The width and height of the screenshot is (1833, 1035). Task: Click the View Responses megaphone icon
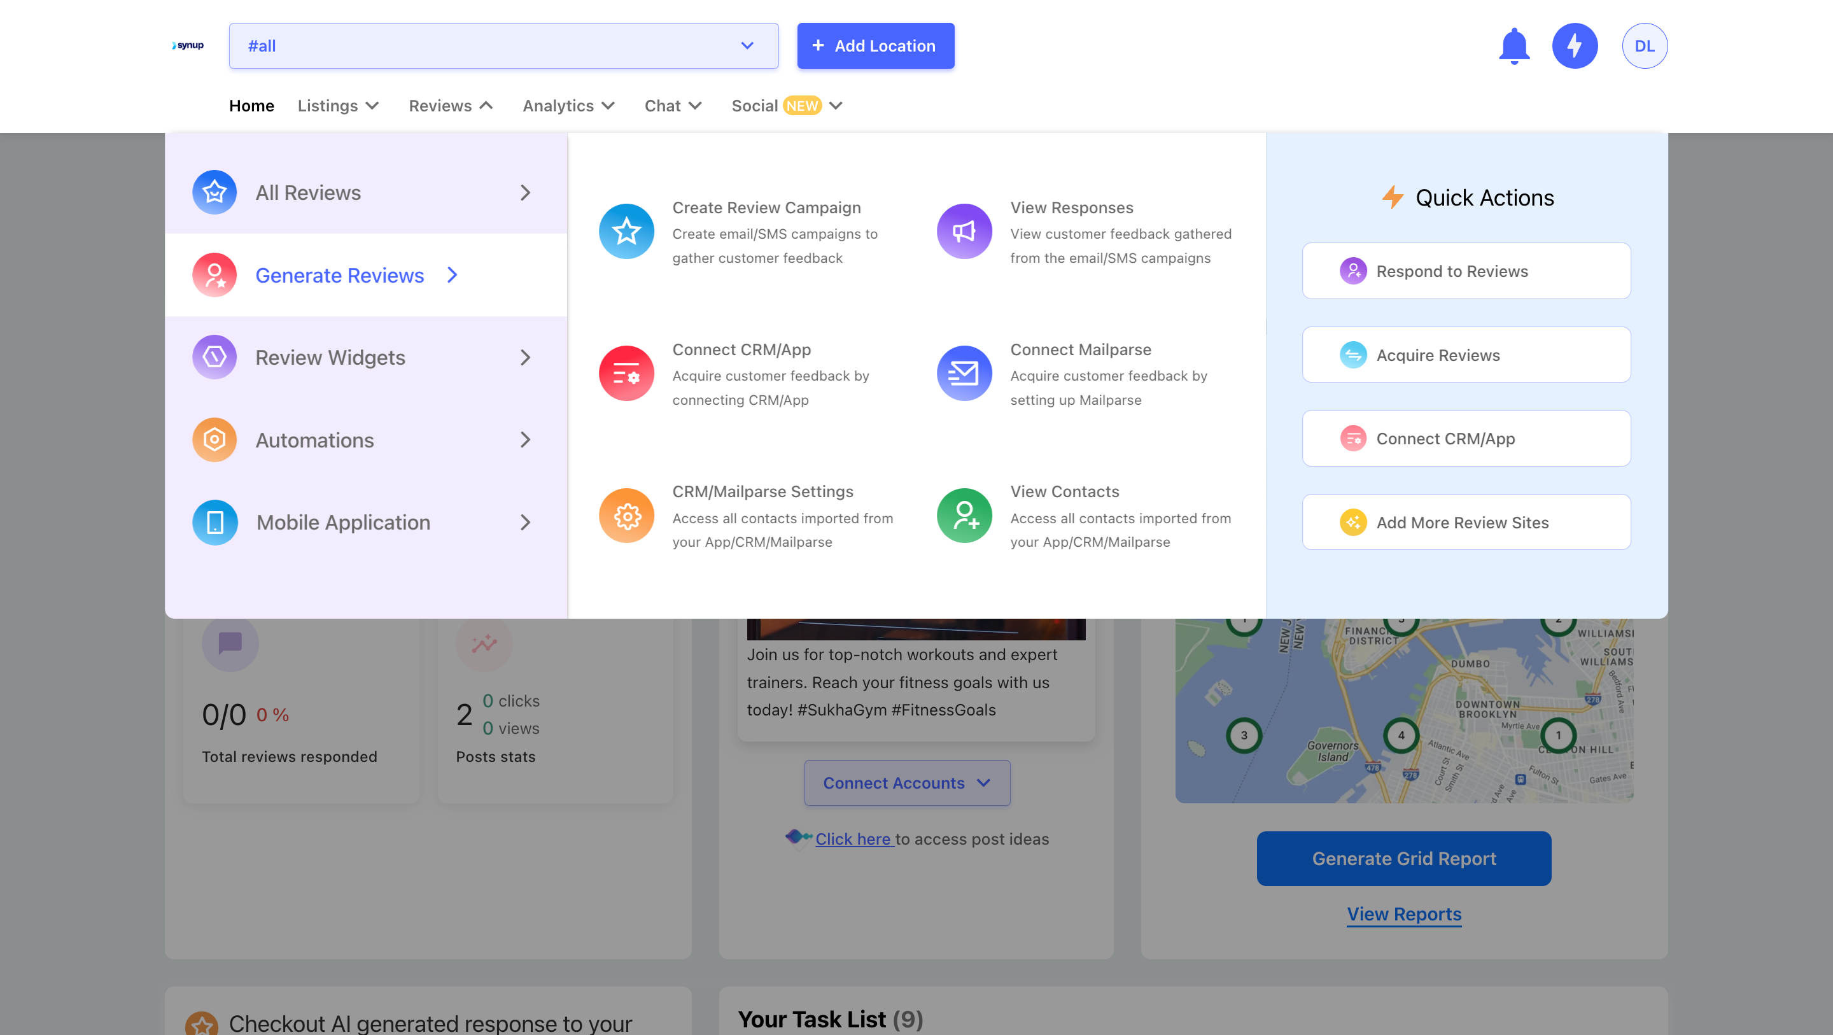964,231
